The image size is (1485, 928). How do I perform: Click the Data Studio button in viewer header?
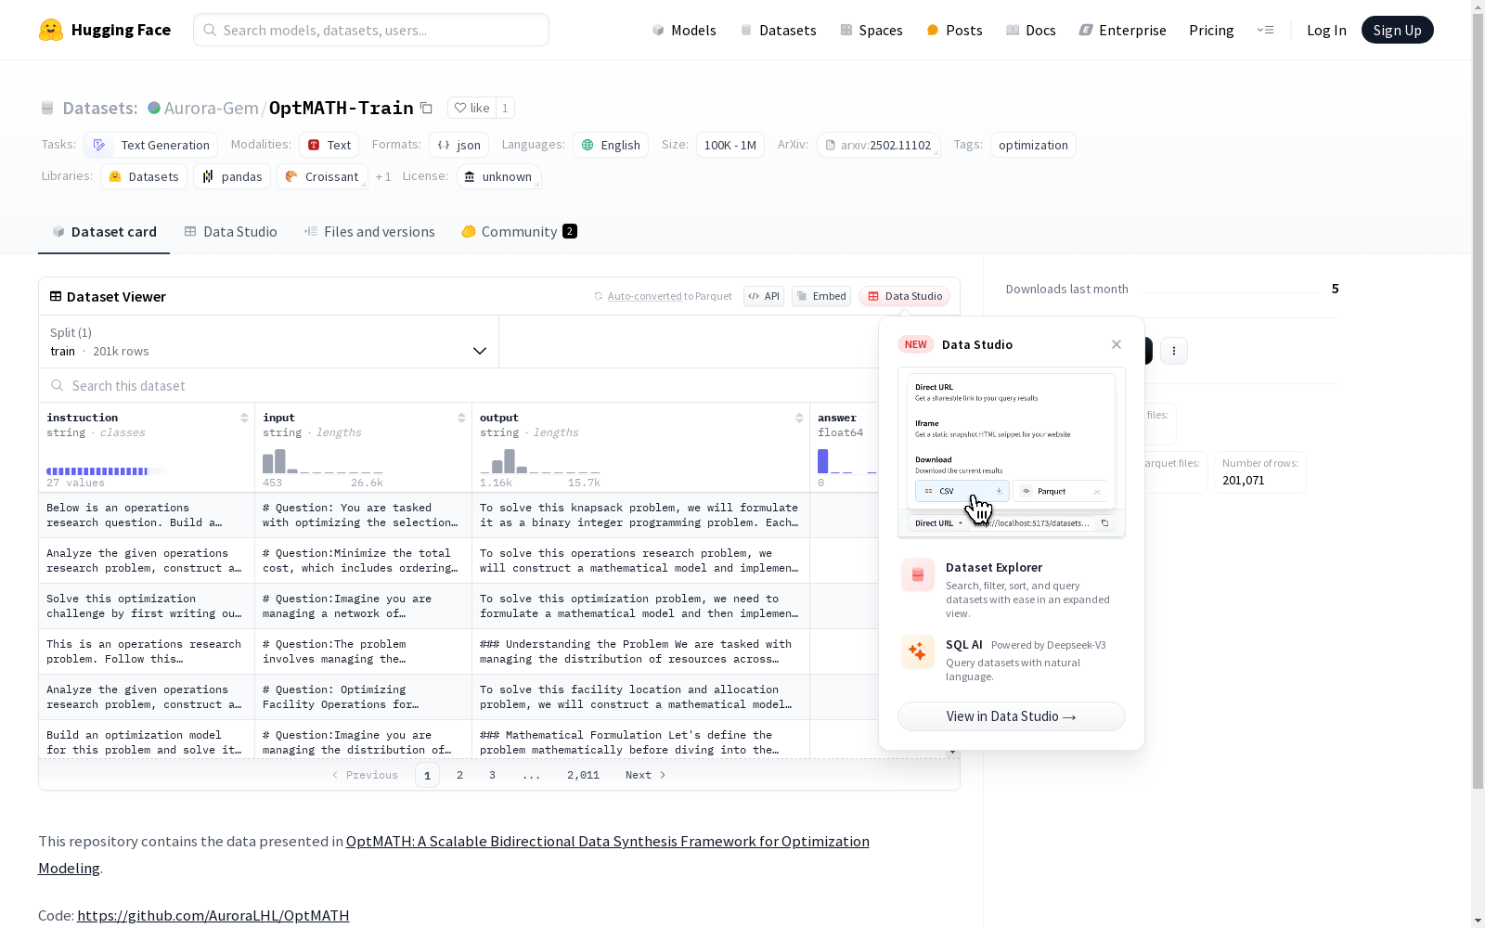905,296
